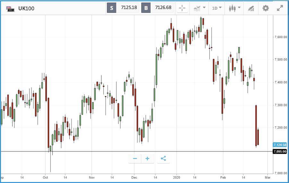The height and width of the screenshot is (183, 289).
Task: Open chart settings gear icon
Action: [x=266, y=8]
